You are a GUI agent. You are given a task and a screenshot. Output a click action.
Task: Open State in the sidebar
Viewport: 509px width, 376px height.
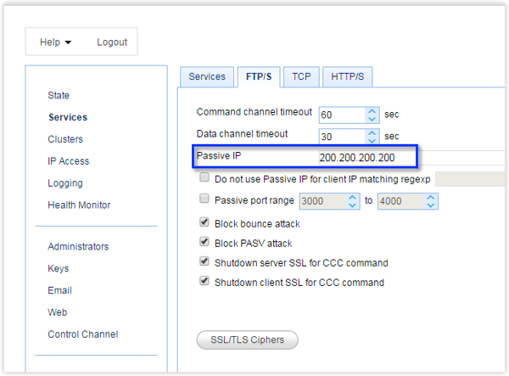tap(59, 96)
